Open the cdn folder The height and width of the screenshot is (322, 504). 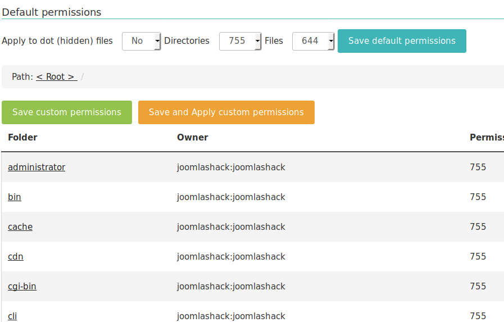pos(16,257)
